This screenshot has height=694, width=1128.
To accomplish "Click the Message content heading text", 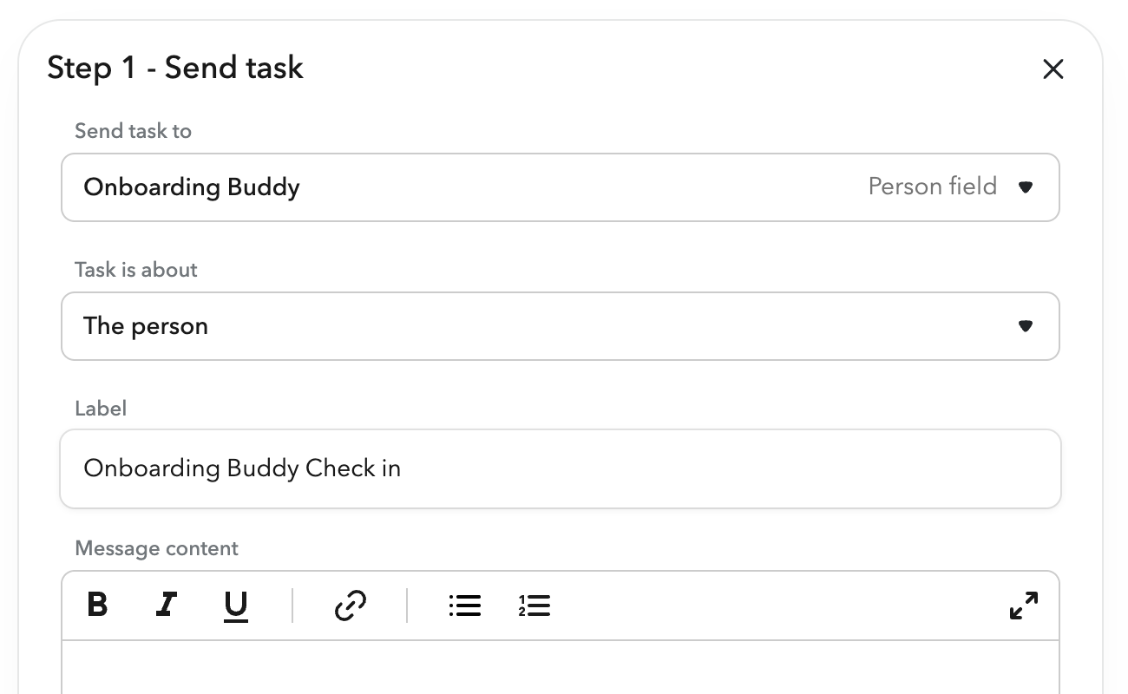I will (x=156, y=548).
